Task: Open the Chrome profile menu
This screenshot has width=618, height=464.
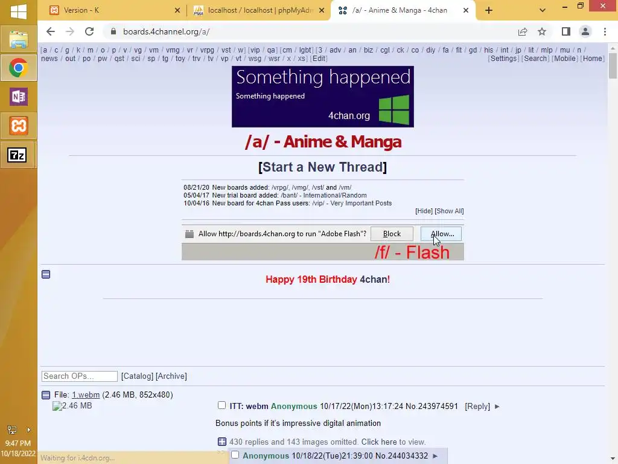Action: tap(585, 31)
